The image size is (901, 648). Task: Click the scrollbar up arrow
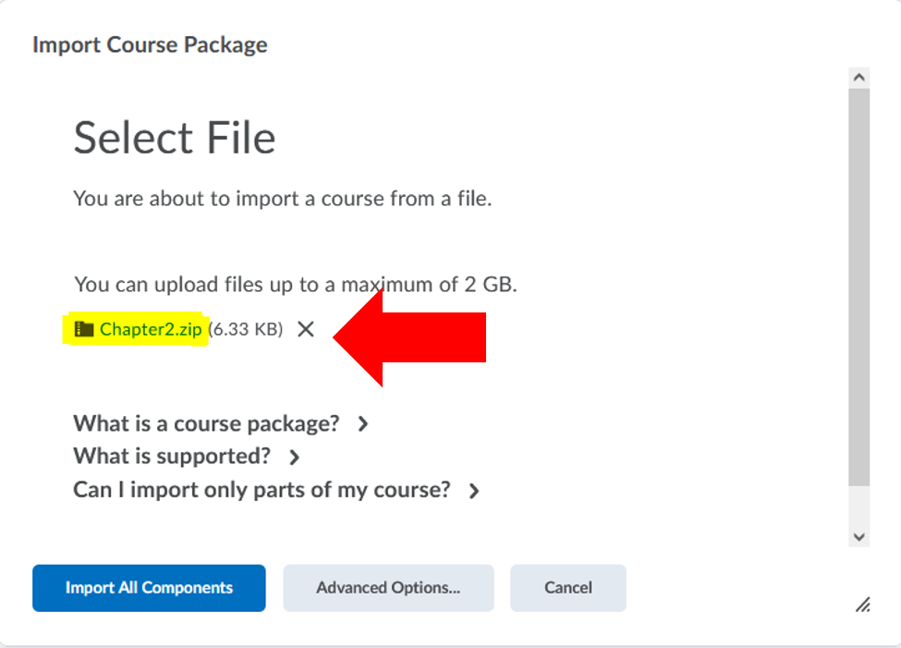tap(858, 79)
